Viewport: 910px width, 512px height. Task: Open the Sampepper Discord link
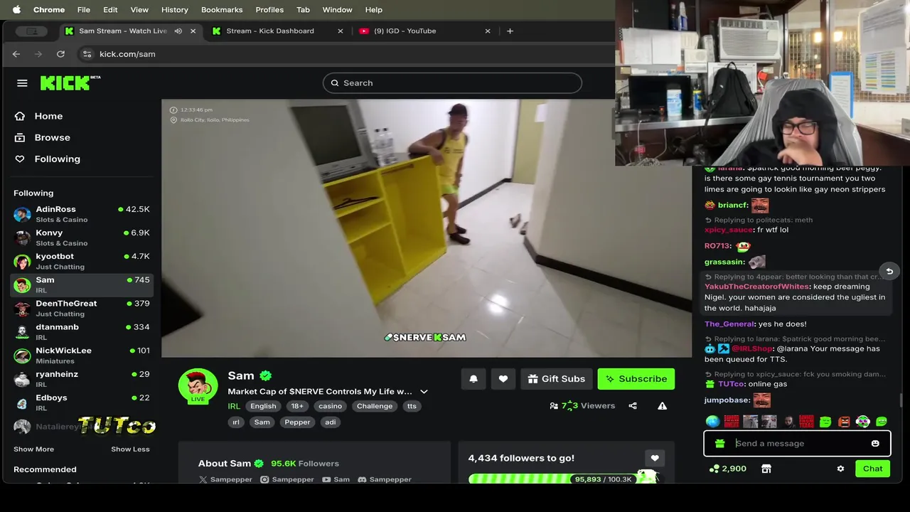coord(384,479)
